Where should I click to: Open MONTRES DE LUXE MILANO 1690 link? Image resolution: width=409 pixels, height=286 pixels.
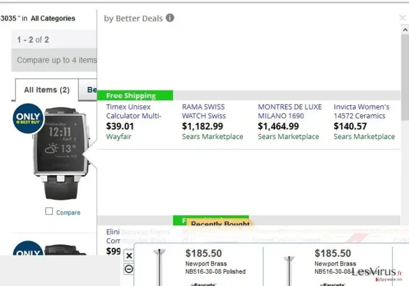click(x=289, y=111)
